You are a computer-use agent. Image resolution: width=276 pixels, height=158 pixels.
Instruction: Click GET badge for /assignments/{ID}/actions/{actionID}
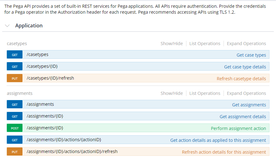[x=15, y=140]
